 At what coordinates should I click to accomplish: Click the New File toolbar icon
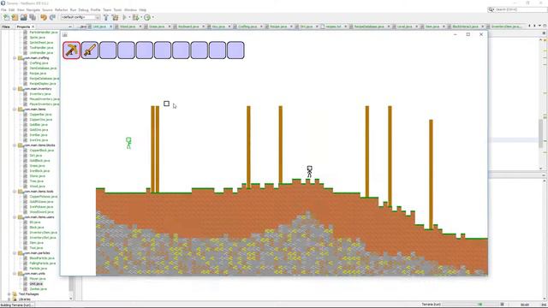tap(6, 17)
